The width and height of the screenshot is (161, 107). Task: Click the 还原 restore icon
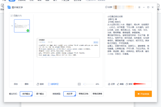[109, 84]
